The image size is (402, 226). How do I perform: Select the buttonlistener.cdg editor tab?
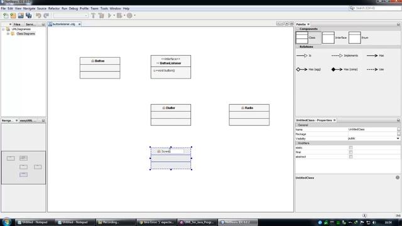[64, 24]
